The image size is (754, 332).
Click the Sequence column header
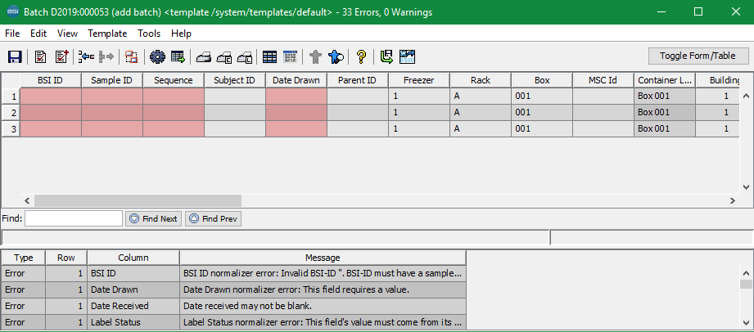[173, 80]
